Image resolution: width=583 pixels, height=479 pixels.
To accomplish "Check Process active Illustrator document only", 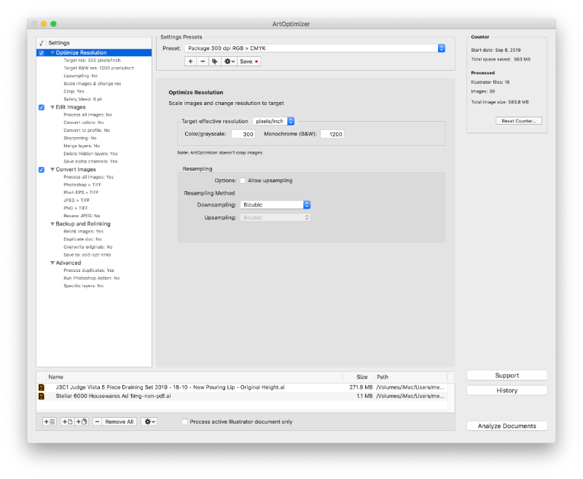I will coord(185,421).
